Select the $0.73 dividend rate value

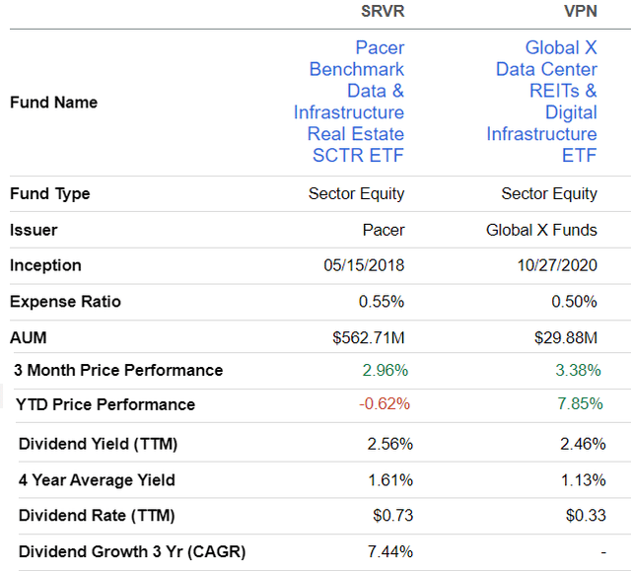(392, 516)
